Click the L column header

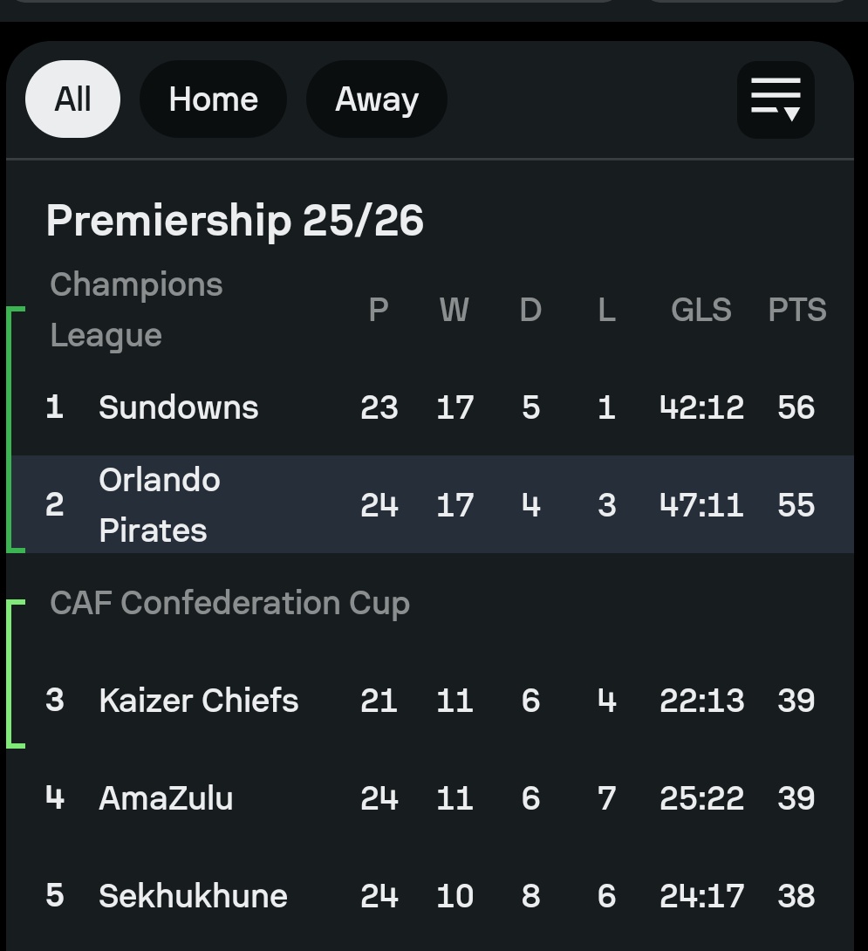click(606, 310)
